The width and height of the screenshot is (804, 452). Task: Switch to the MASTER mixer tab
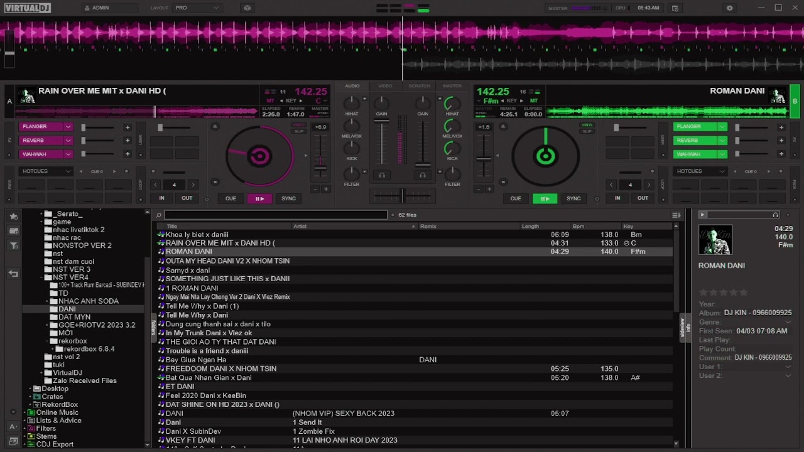point(452,86)
